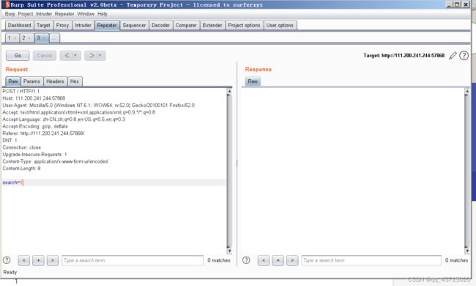The image size is (476, 286).
Task: Click plus button in request search bar
Action: point(38,260)
